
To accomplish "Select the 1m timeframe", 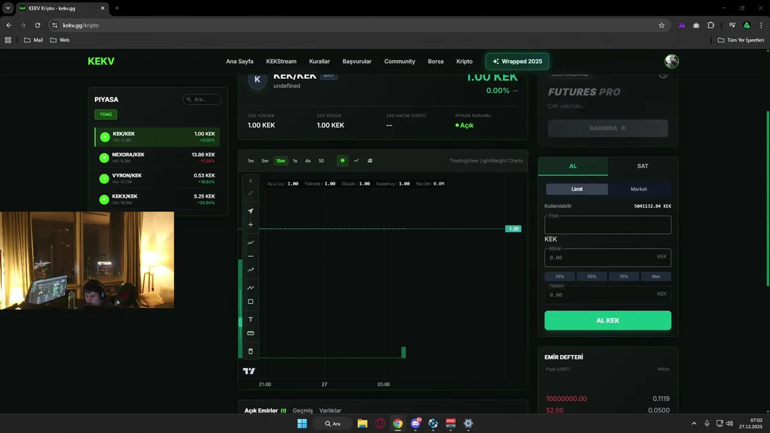I will tap(250, 161).
